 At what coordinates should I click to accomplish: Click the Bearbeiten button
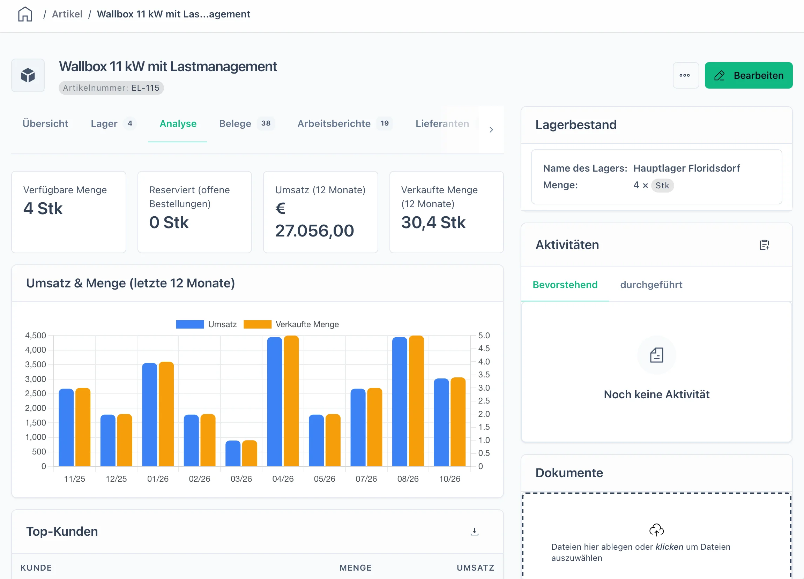[x=749, y=75]
